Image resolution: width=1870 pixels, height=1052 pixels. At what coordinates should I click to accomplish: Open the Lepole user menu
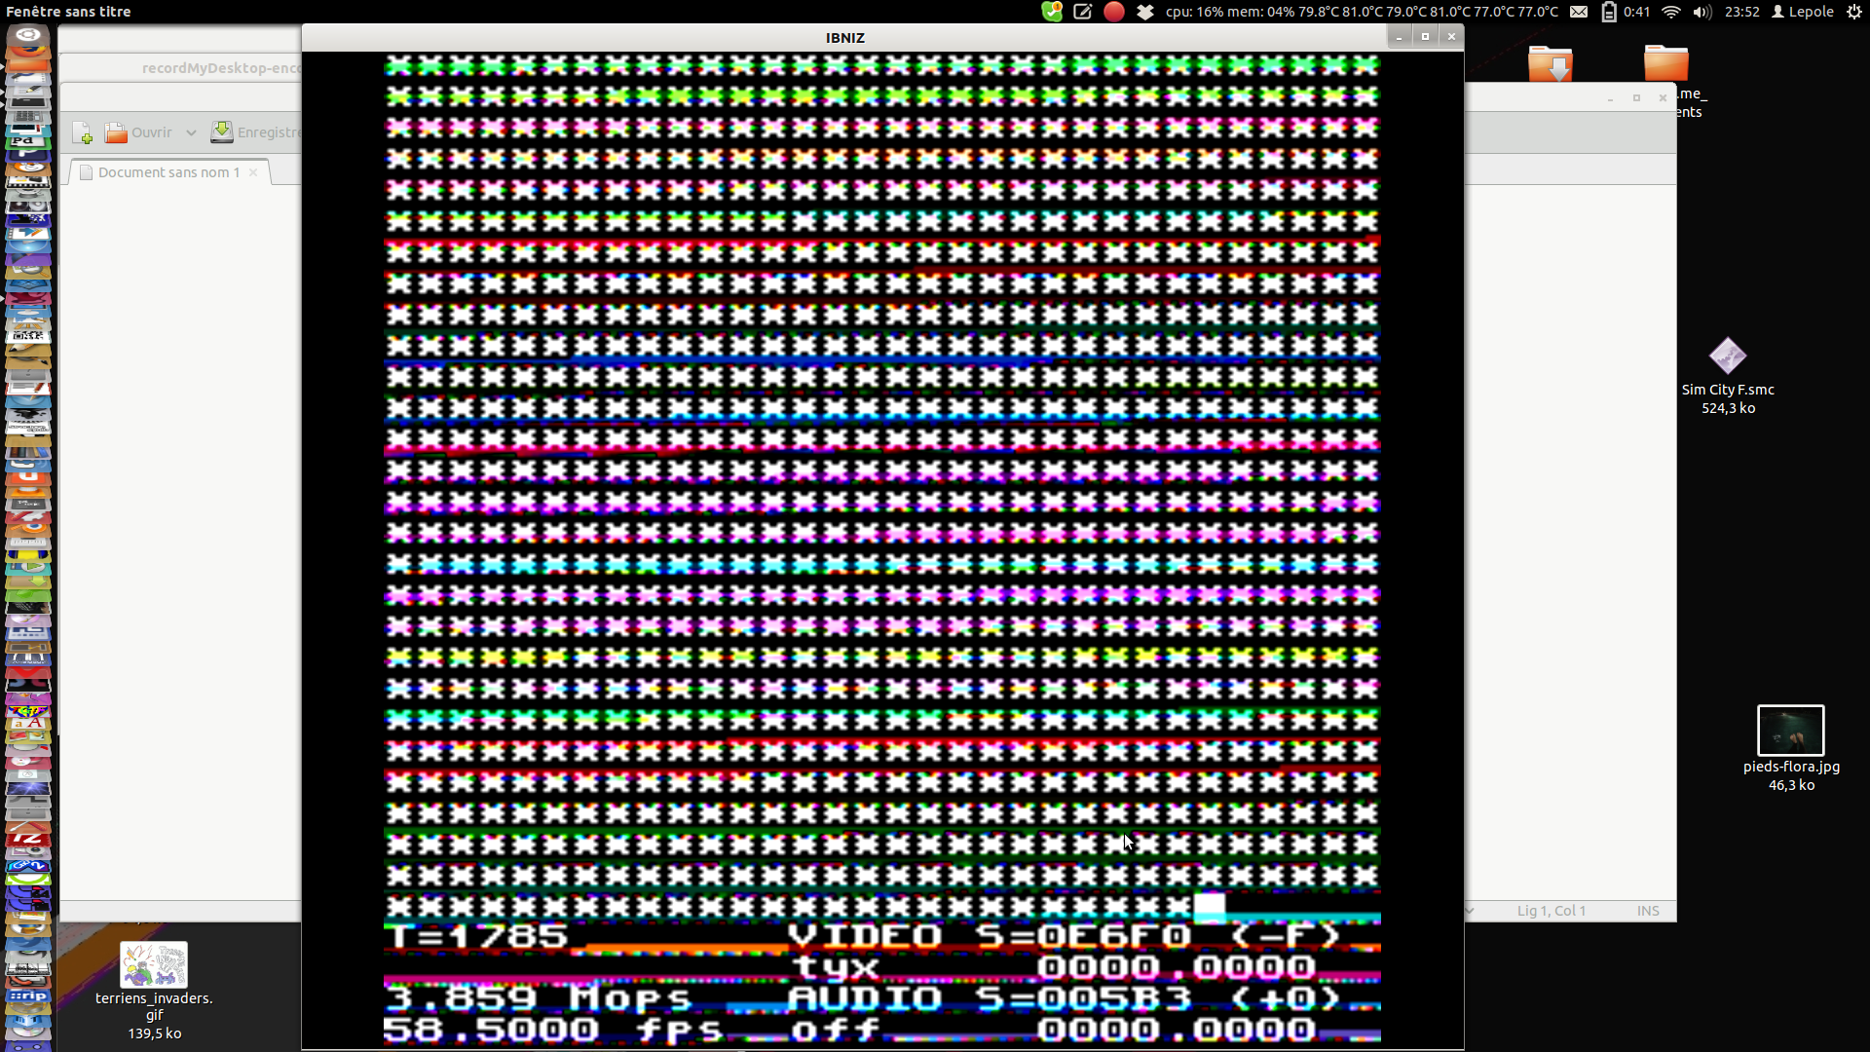pyautogui.click(x=1803, y=12)
